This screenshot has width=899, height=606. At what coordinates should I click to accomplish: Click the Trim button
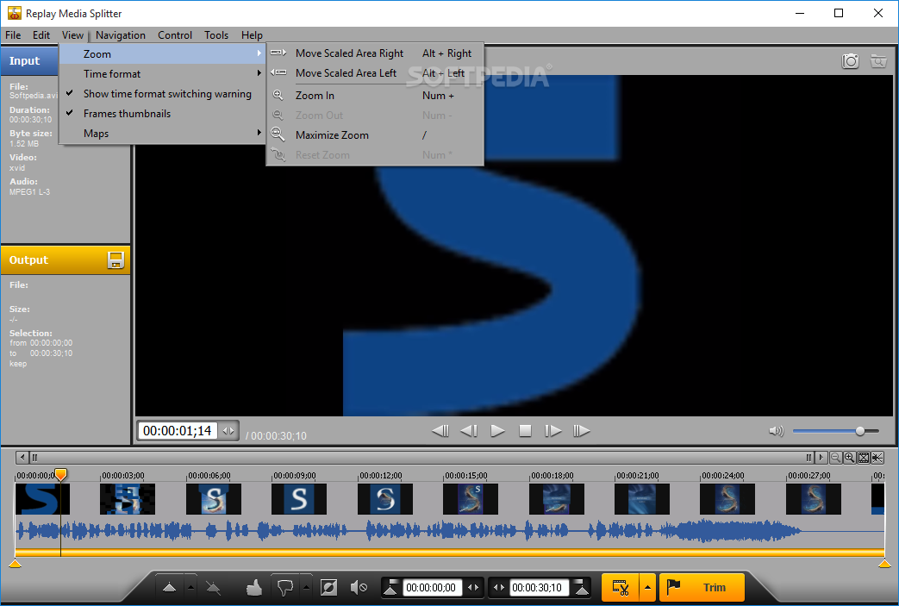point(702,587)
